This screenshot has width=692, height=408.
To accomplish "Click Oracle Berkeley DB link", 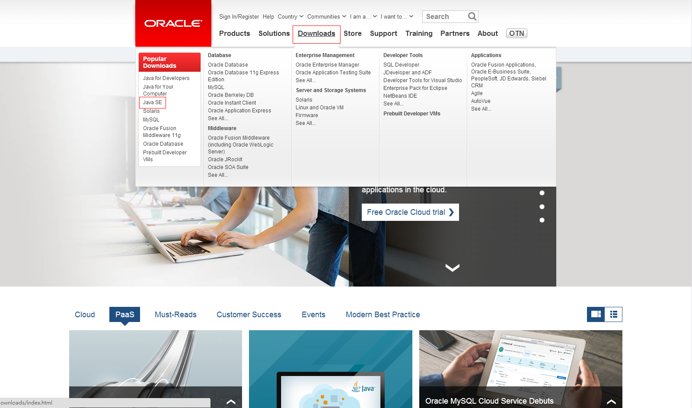I will pos(231,95).
